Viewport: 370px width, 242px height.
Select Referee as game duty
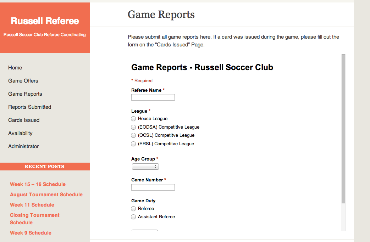tap(133, 209)
